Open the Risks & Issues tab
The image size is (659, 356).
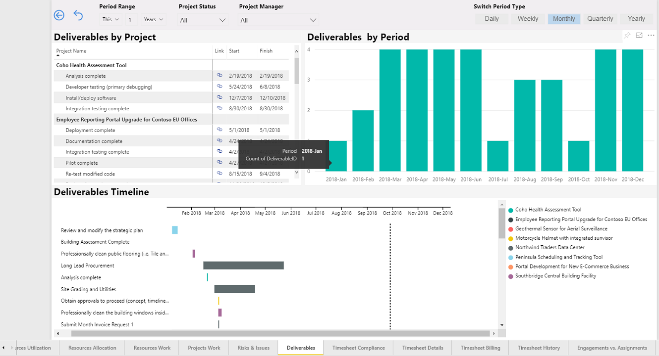click(254, 348)
